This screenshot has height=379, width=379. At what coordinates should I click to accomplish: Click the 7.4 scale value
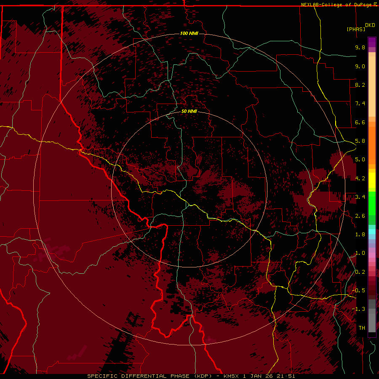(360, 104)
